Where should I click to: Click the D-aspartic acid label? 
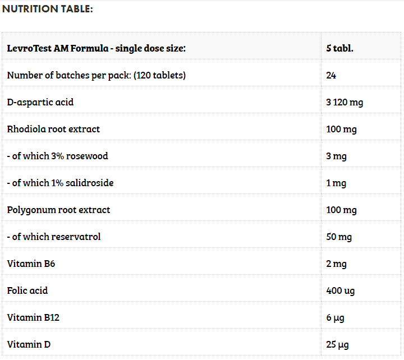point(40,102)
